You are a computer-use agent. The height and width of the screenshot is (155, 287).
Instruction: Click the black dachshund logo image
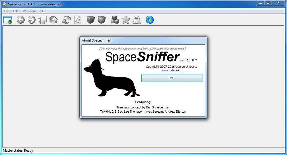[x=112, y=77]
